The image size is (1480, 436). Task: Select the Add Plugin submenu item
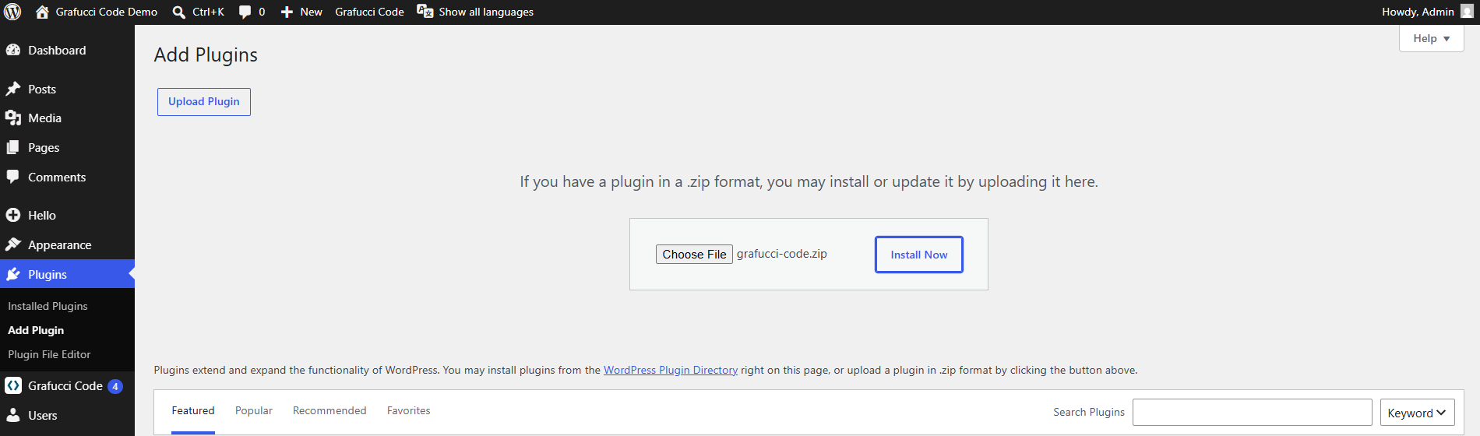[36, 330]
